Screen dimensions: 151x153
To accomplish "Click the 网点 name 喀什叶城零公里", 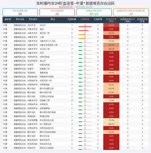I will (47, 88).
